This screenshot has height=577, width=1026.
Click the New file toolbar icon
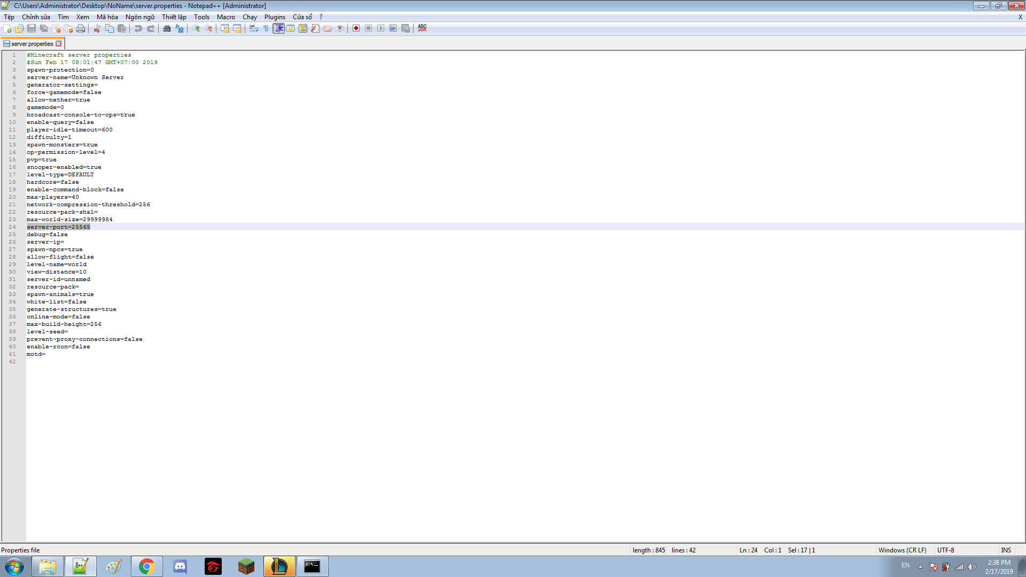click(7, 28)
